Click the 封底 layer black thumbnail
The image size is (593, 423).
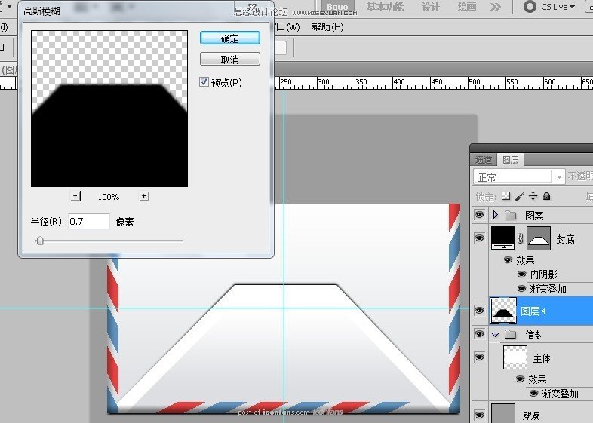[502, 238]
